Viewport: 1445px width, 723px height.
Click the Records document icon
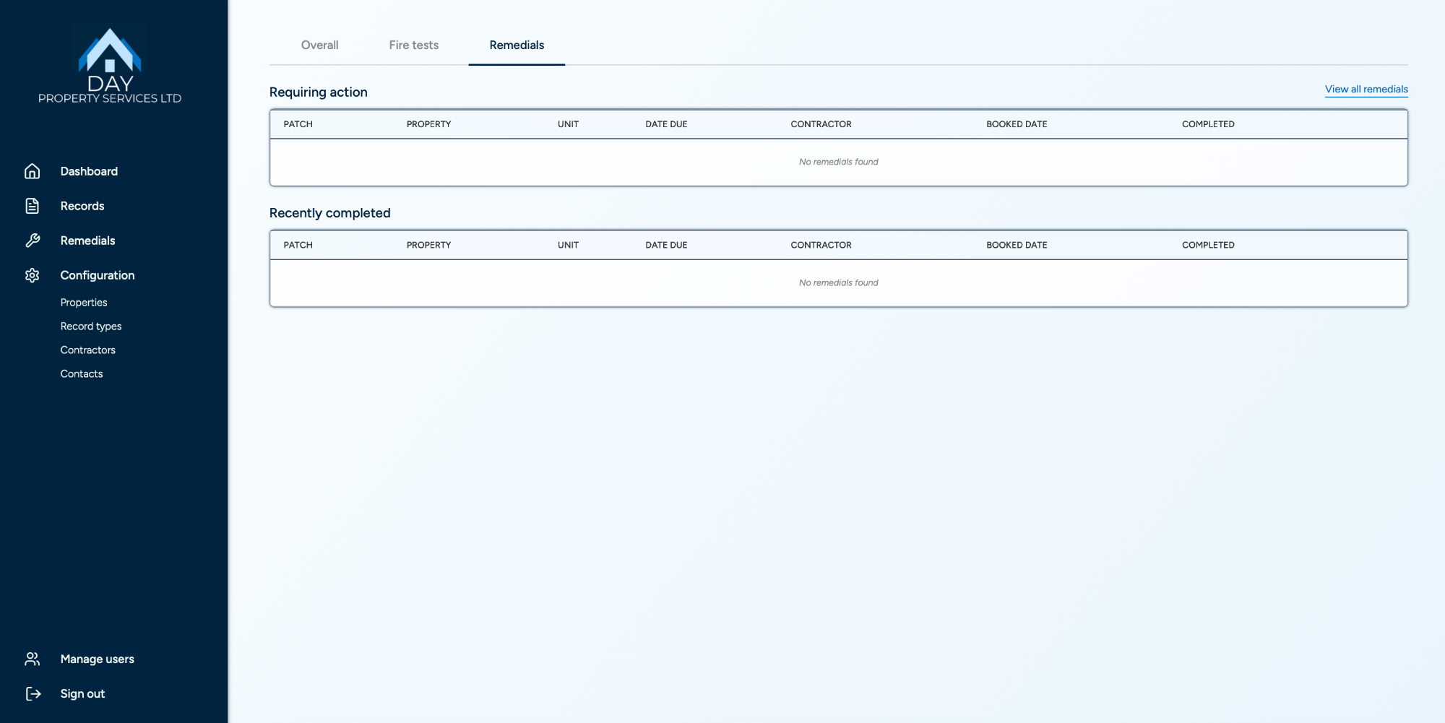(x=33, y=206)
